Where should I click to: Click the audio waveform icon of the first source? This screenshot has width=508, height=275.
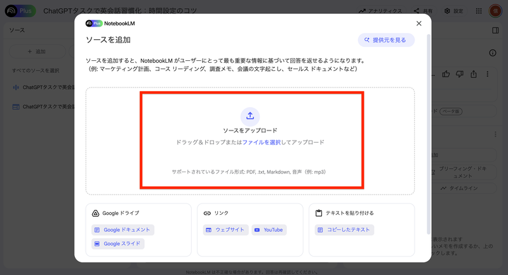coord(15,87)
